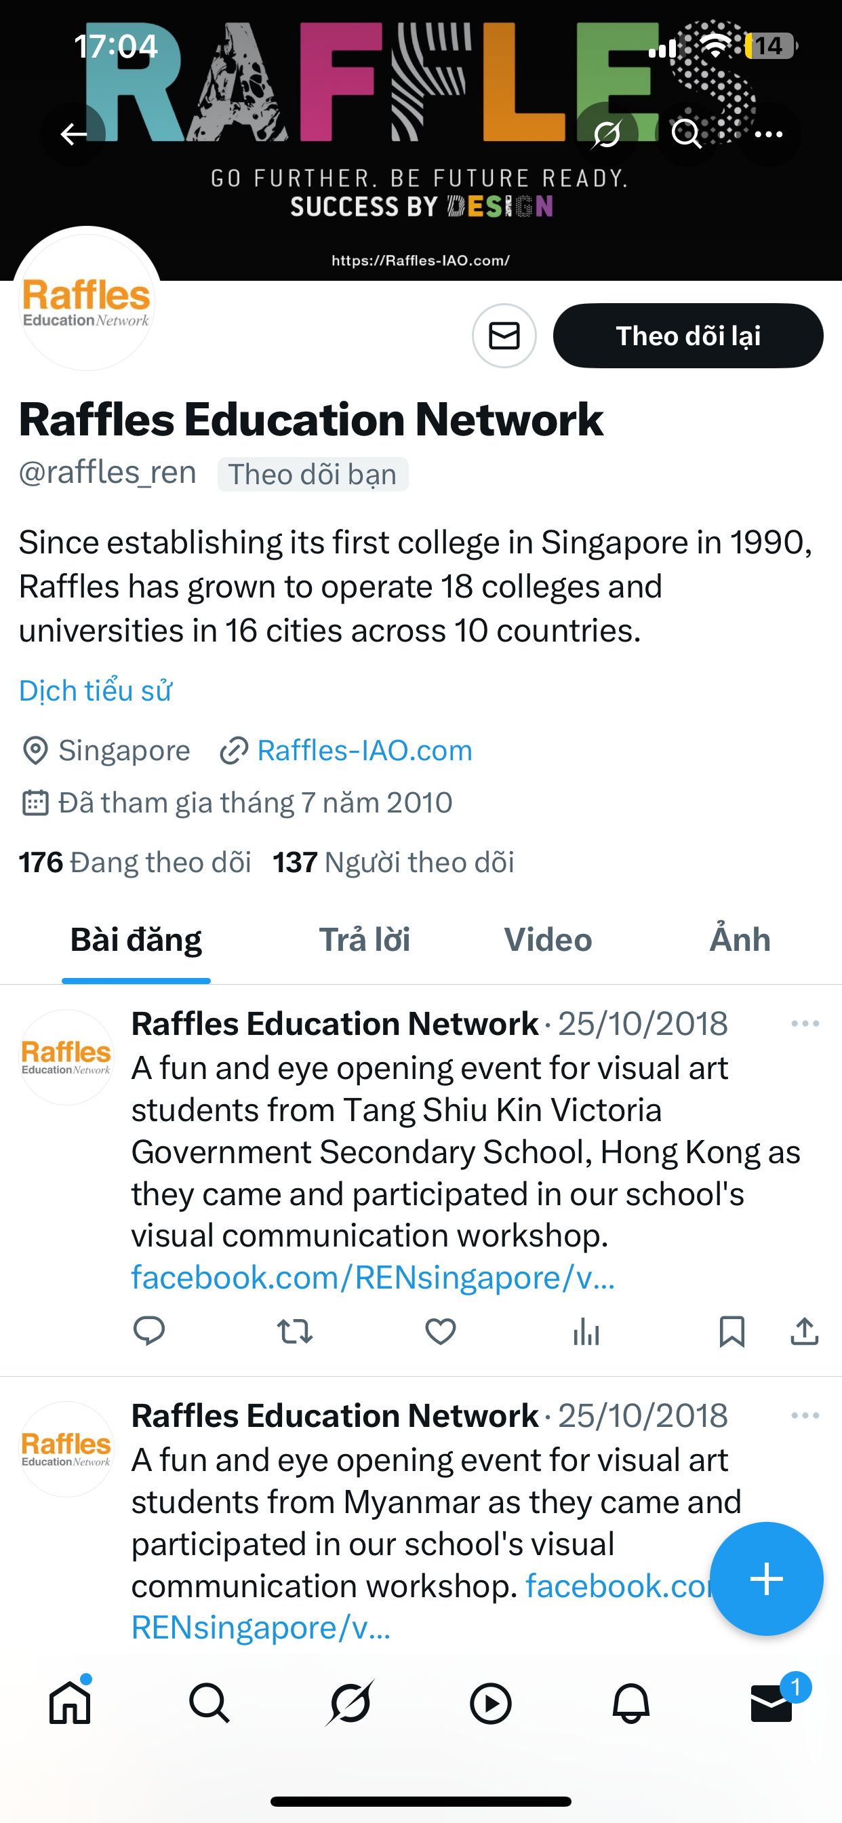
Task: Open notifications bell tab
Action: click(630, 1703)
